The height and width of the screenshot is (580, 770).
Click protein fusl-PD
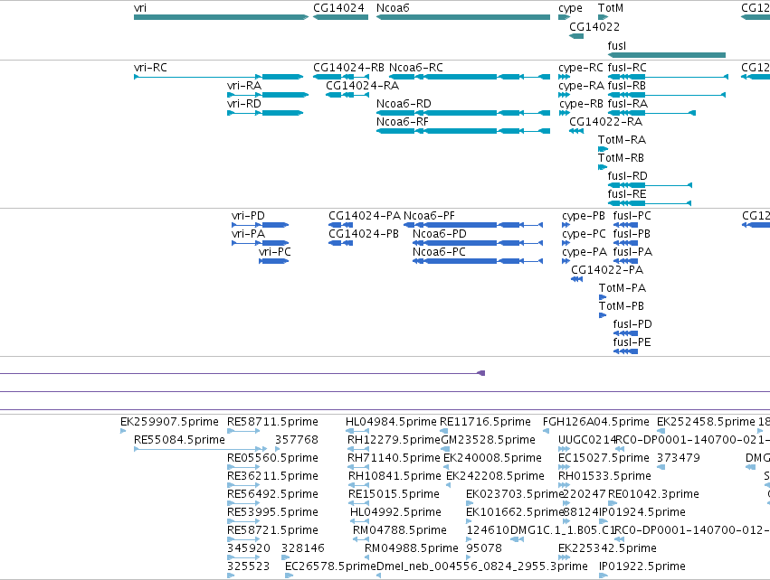[625, 333]
